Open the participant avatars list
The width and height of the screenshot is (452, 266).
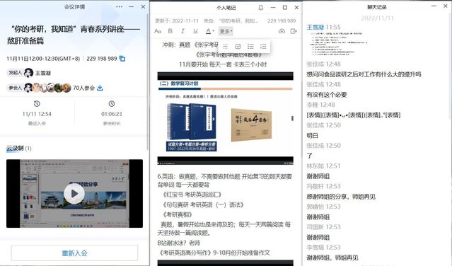[47, 88]
